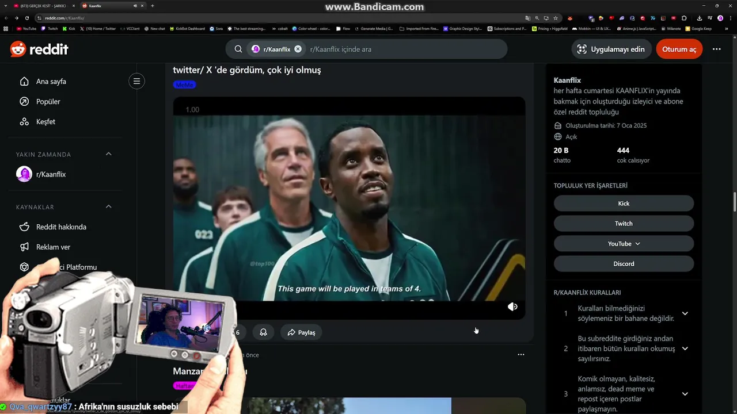Viewport: 737px width, 414px height.
Task: Collapse the sidebar with hamburger button
Action: tap(136, 81)
